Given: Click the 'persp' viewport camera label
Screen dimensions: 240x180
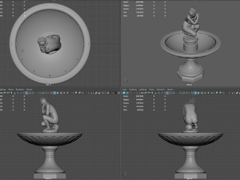Looking at the screenshot, I should pos(189,84).
